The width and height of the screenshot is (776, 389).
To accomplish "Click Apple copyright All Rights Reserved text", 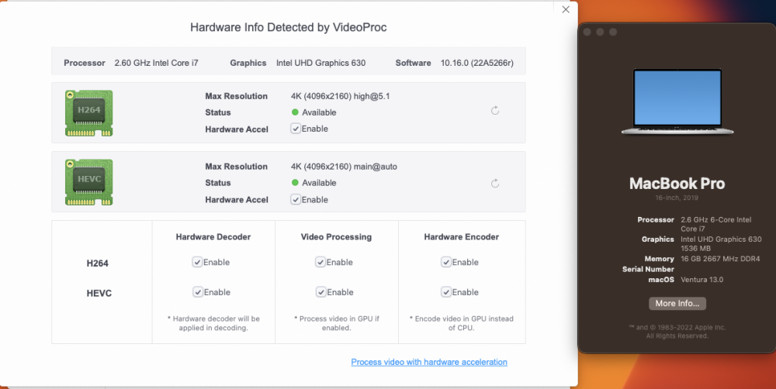I will 677,332.
